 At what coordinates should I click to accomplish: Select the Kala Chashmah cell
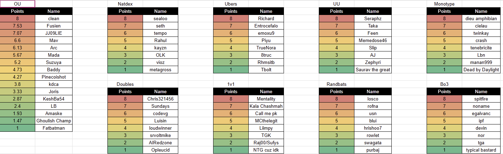[266, 106]
